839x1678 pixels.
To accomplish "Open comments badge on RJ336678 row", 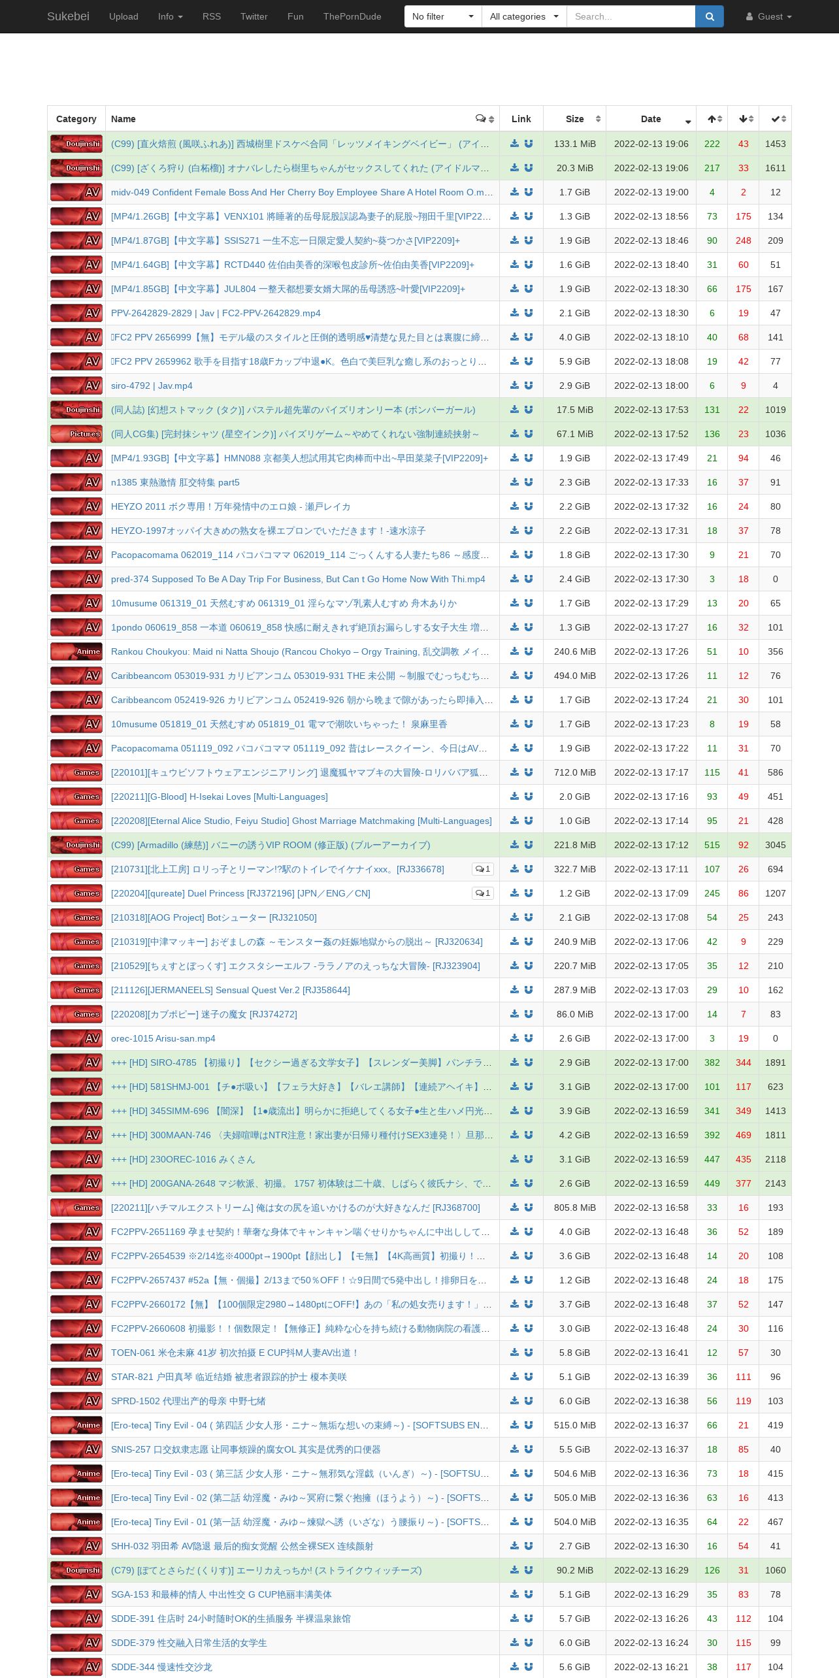I will (483, 869).
